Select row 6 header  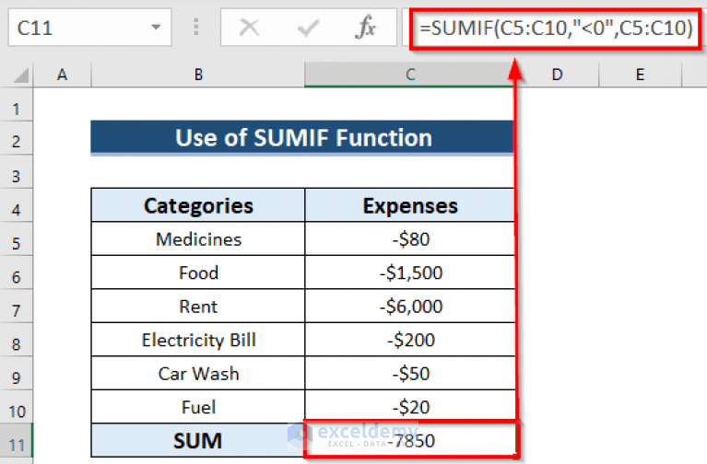[x=17, y=273]
